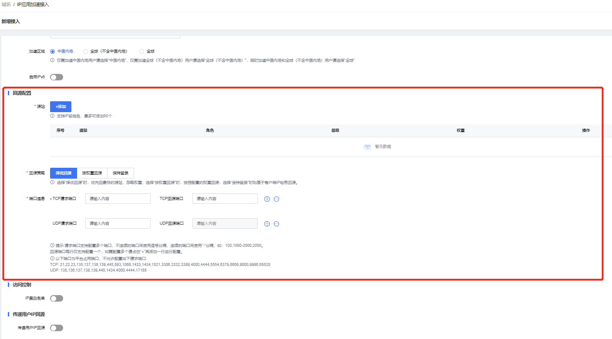Enable the IP黑白名单 switch
The image size is (612, 339).
click(x=57, y=299)
